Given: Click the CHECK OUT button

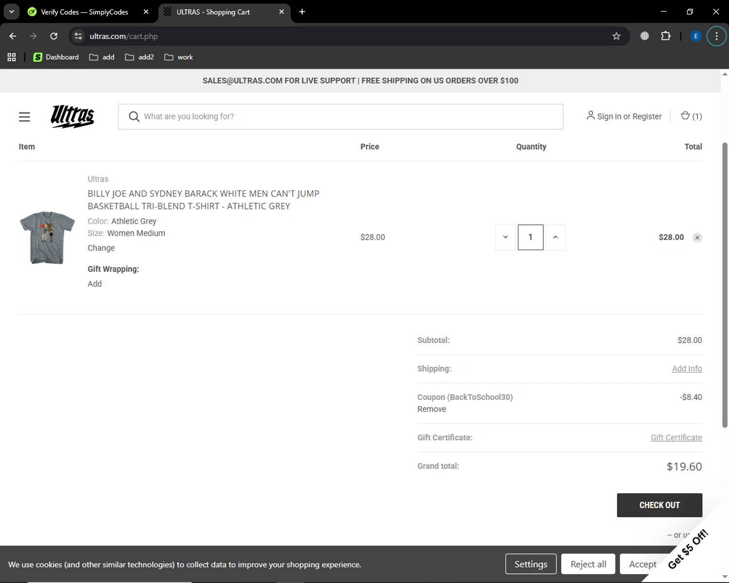Looking at the screenshot, I should 660,505.
